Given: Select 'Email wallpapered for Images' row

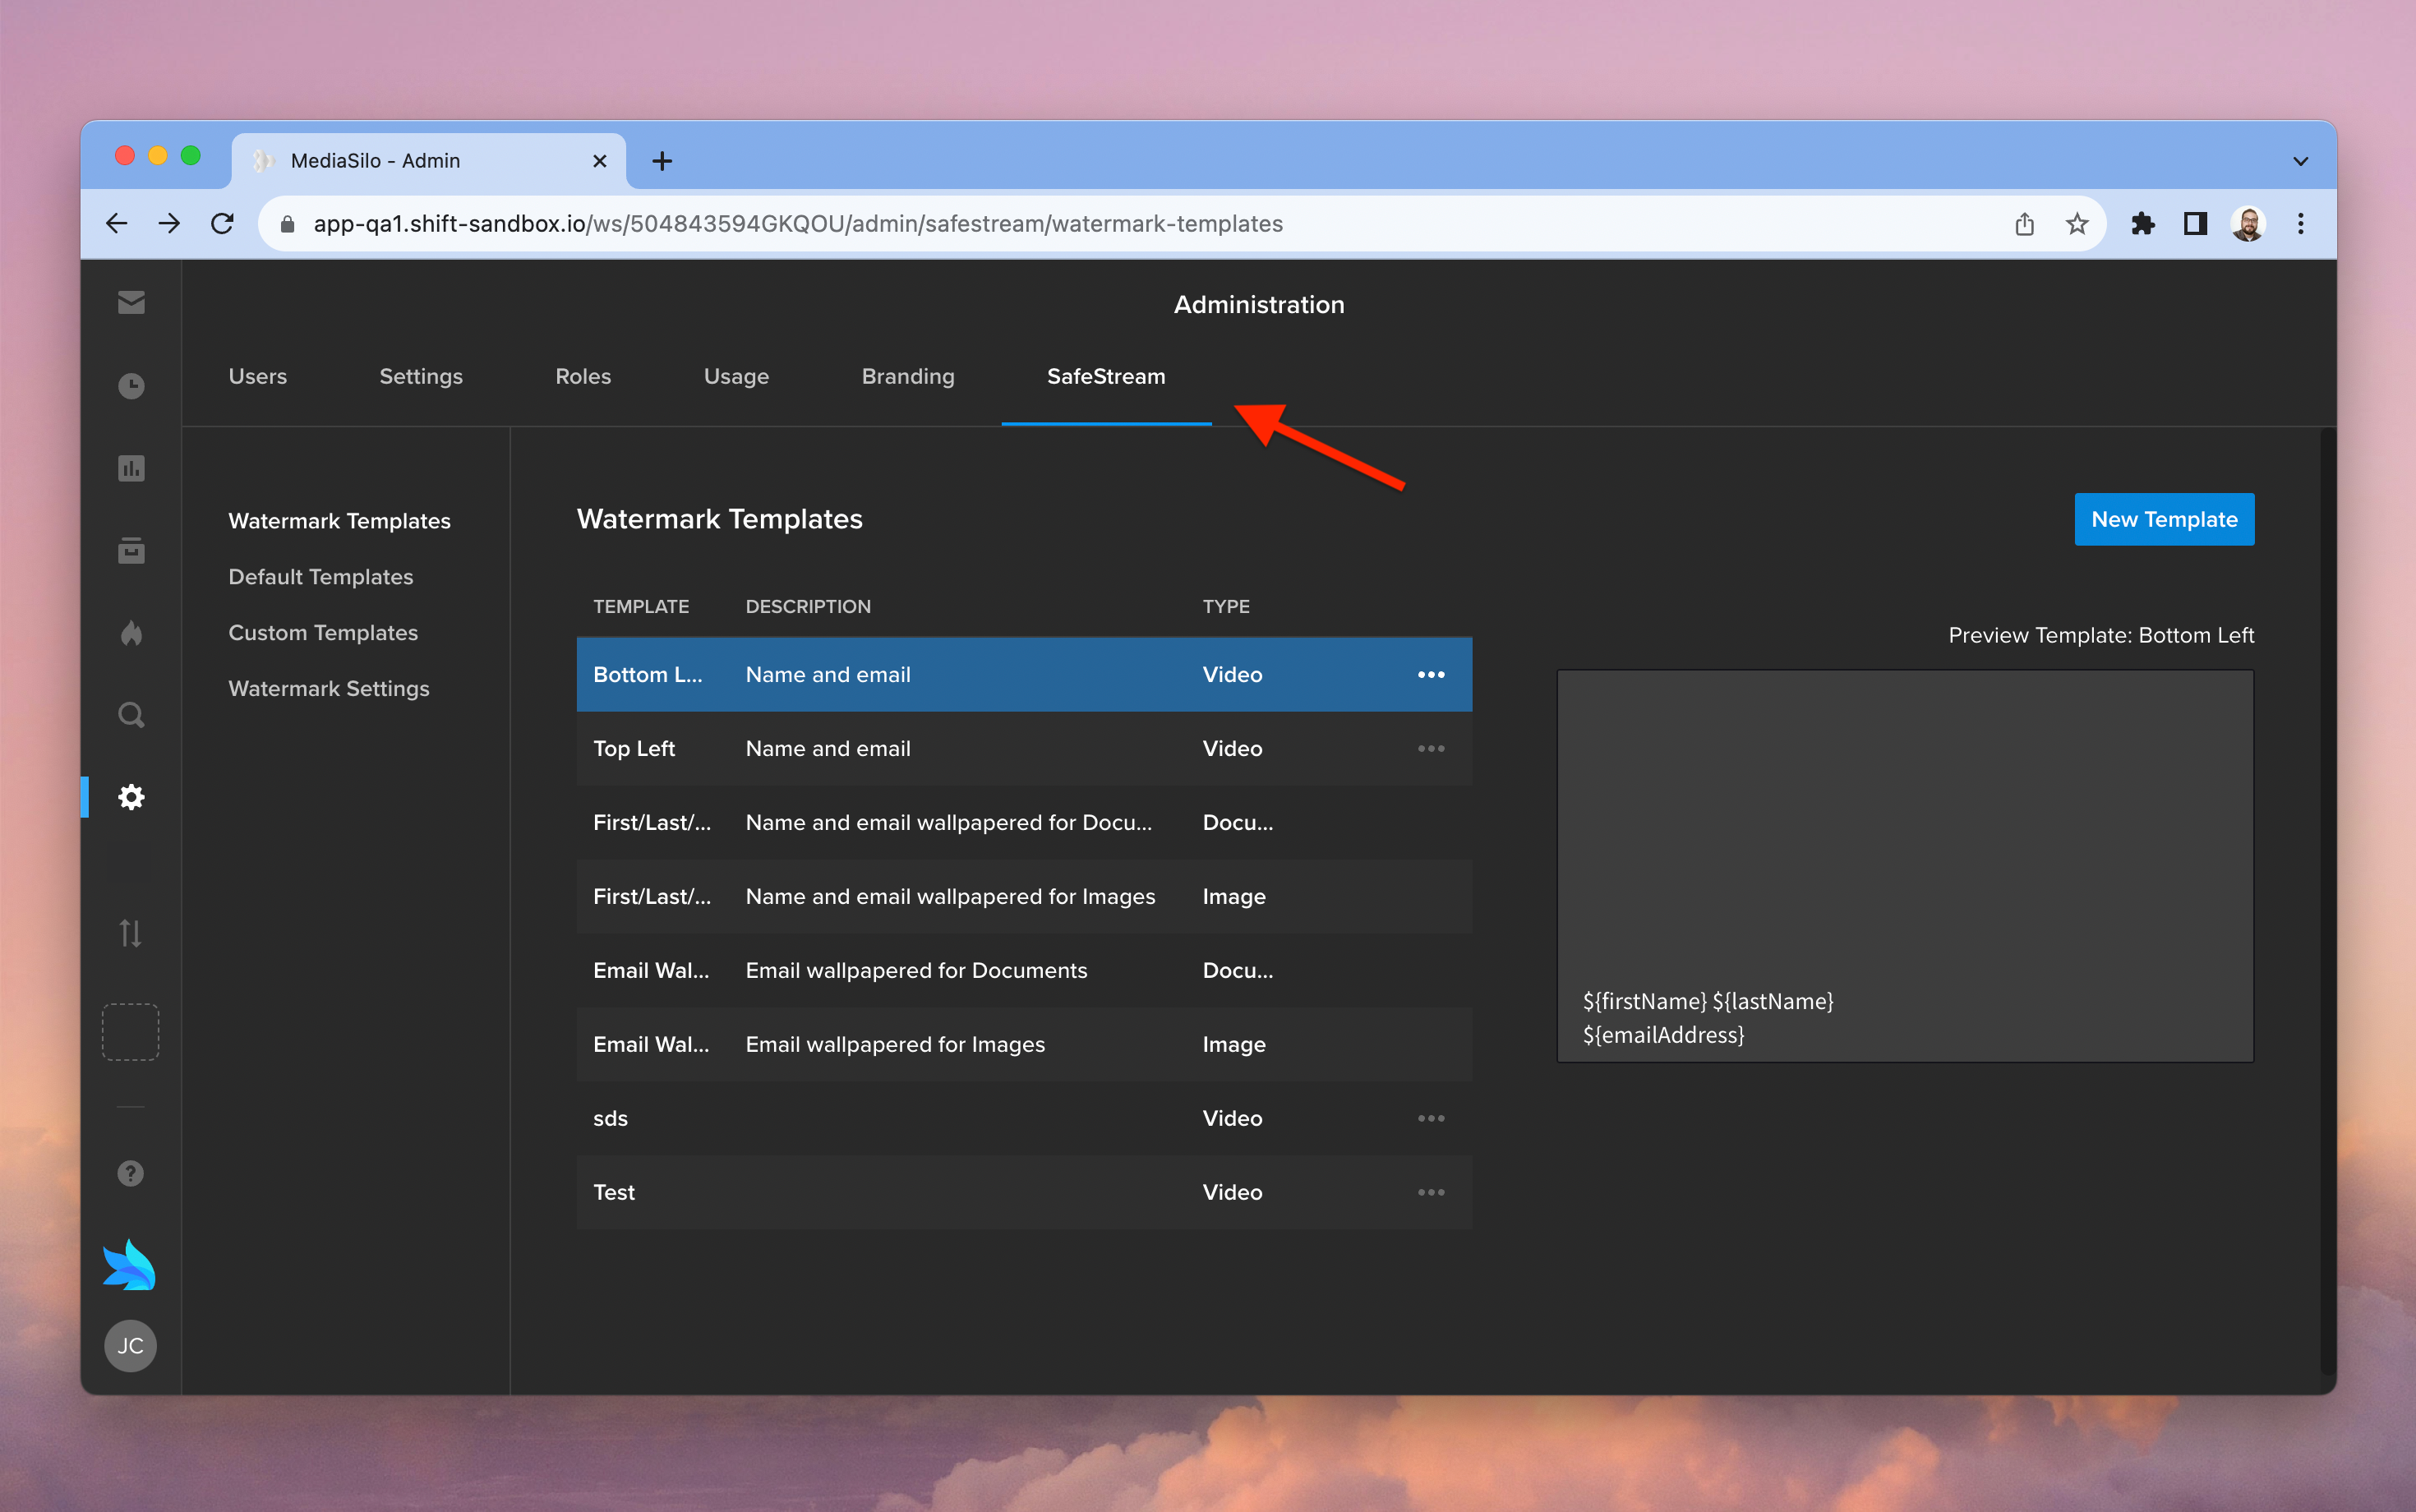Looking at the screenshot, I should tap(1024, 1045).
